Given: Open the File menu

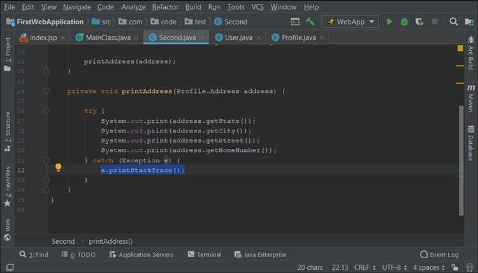Looking at the screenshot, I should point(10,7).
